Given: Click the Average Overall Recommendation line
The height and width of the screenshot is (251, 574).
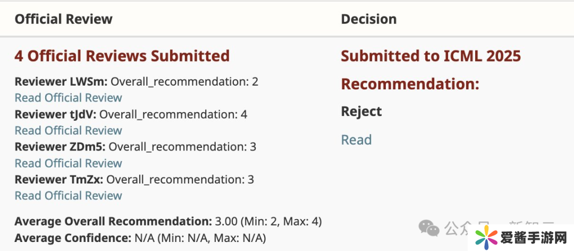Looking at the screenshot, I should pos(168,221).
